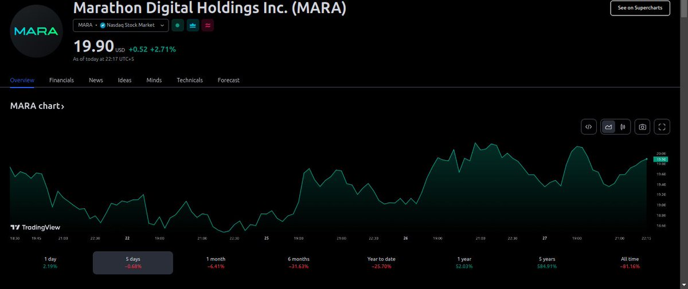688x289 pixels.
Task: Go to the News tab
Action: [x=96, y=80]
